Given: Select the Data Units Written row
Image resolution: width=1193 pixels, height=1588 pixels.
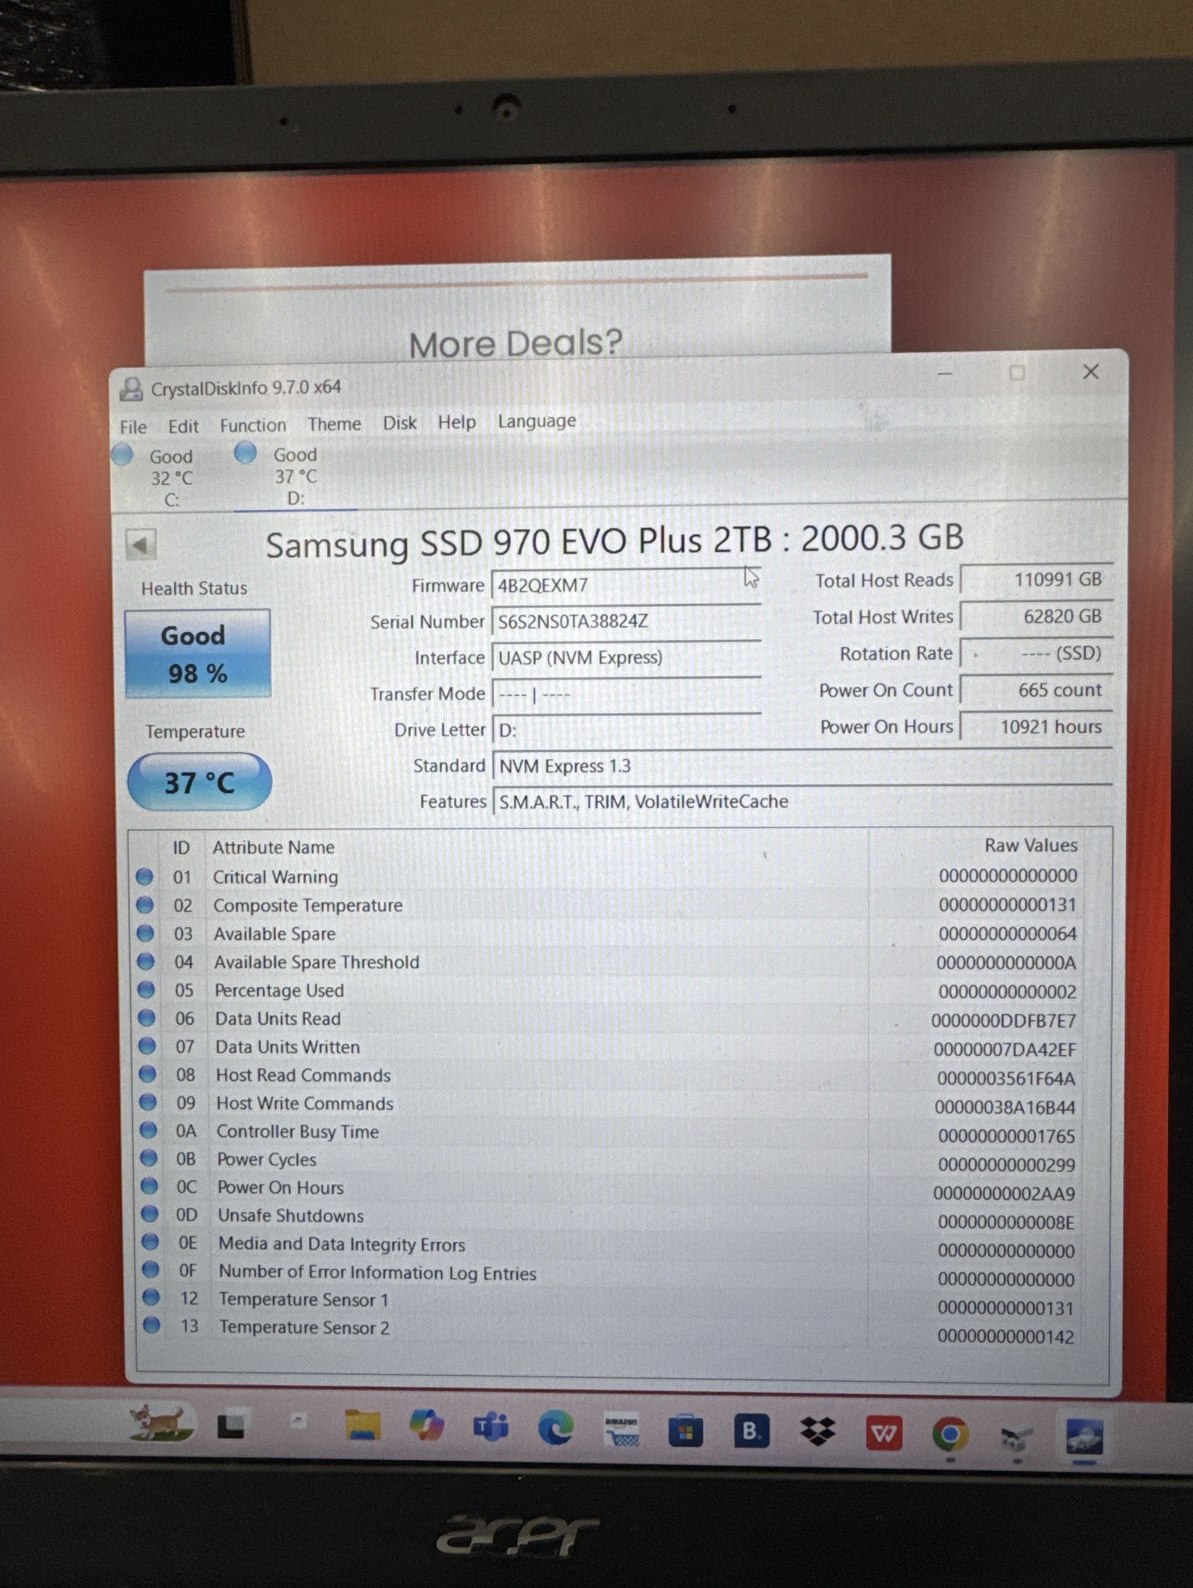Looking at the screenshot, I should click(x=607, y=1047).
